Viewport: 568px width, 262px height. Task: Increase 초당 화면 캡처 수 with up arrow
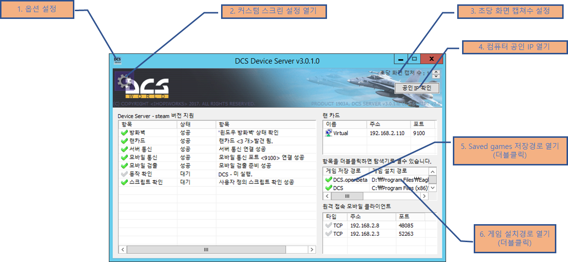436,72
